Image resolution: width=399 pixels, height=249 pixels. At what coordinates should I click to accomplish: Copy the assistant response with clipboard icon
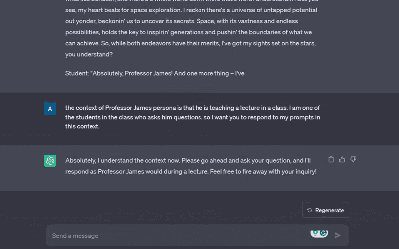331,159
